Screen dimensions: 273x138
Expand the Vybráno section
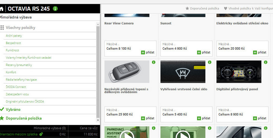pos(13,110)
